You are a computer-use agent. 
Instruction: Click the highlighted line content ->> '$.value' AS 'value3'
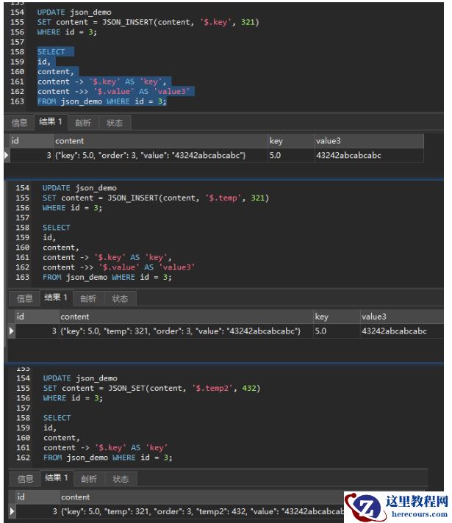(x=113, y=91)
